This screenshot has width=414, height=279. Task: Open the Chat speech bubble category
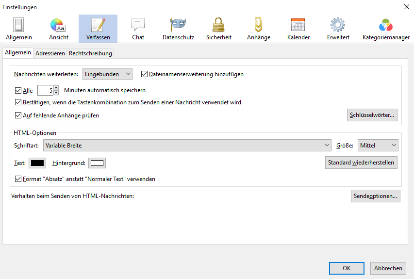coord(138,29)
